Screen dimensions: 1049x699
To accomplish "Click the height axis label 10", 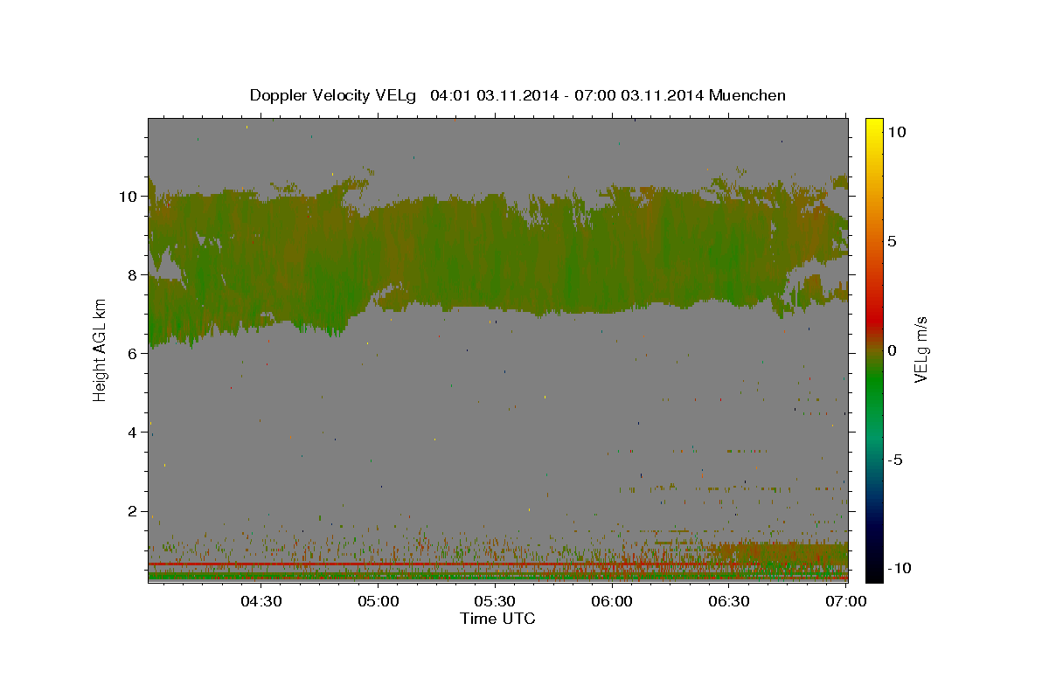I will [x=129, y=197].
